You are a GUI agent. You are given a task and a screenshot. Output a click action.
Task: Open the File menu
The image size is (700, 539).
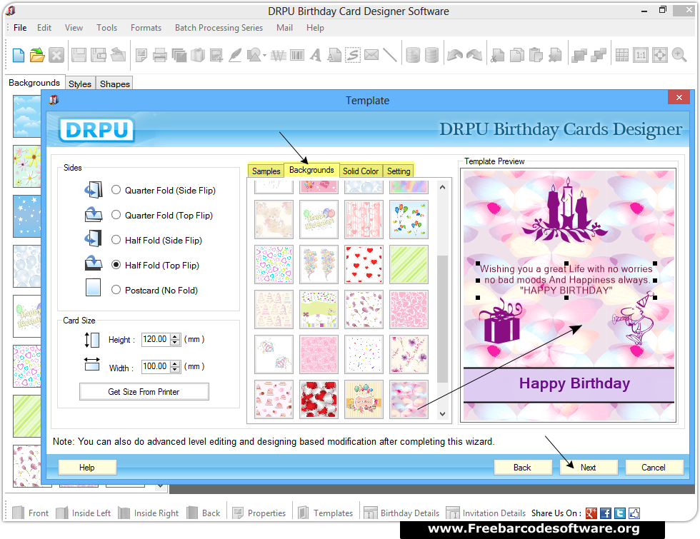pyautogui.click(x=20, y=28)
